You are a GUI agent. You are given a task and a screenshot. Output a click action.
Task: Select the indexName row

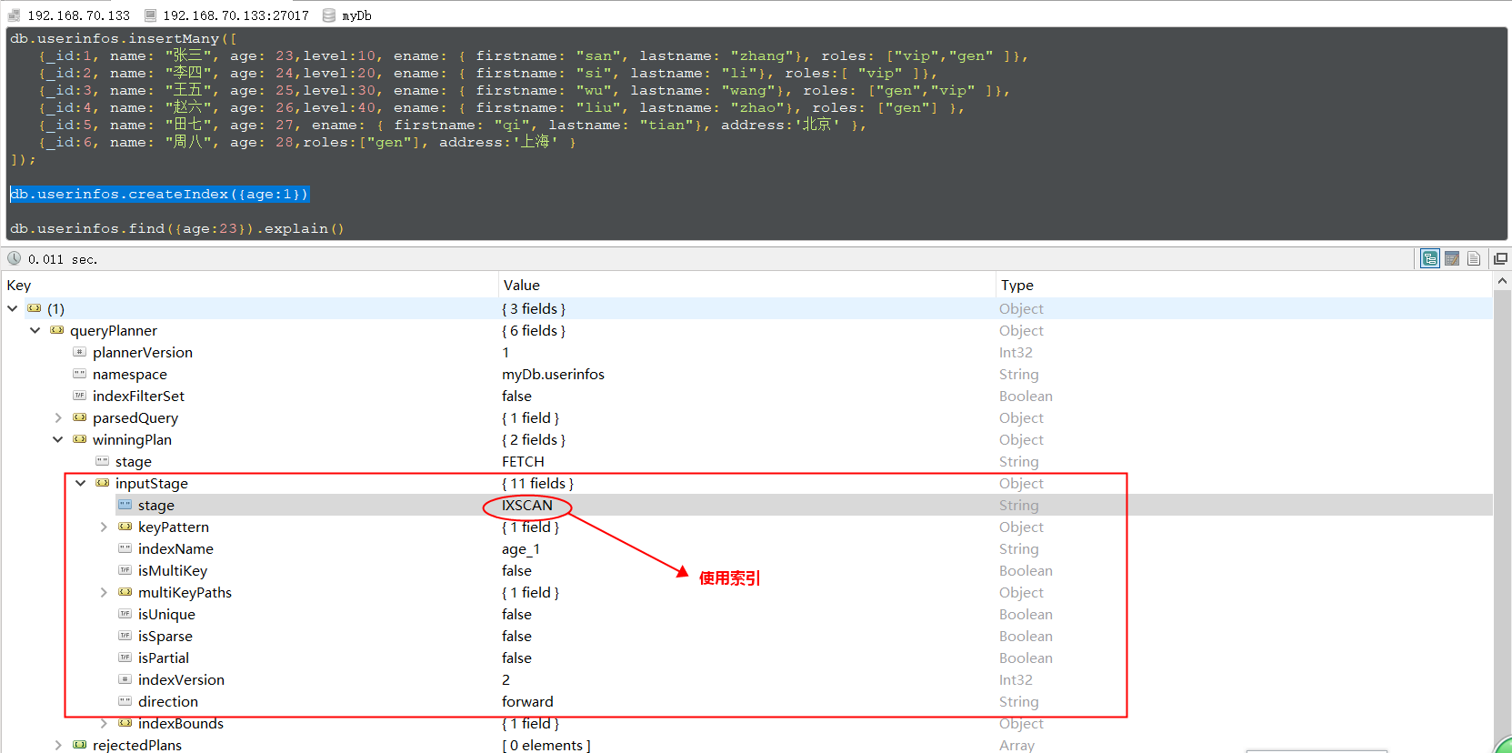coord(175,548)
